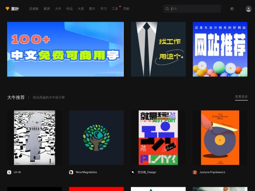Open the 灵感集 menu item
Viewport: 255px width, 191px height.
point(34,8)
